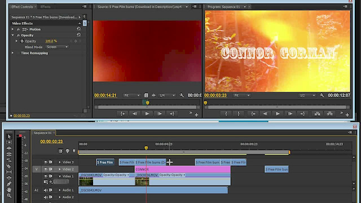Select the Hand tool
361x203 pixels.
pos(9,189)
